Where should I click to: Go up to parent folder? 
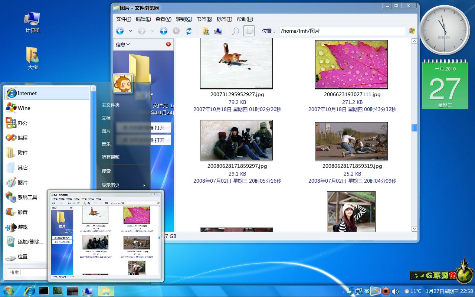point(164,31)
